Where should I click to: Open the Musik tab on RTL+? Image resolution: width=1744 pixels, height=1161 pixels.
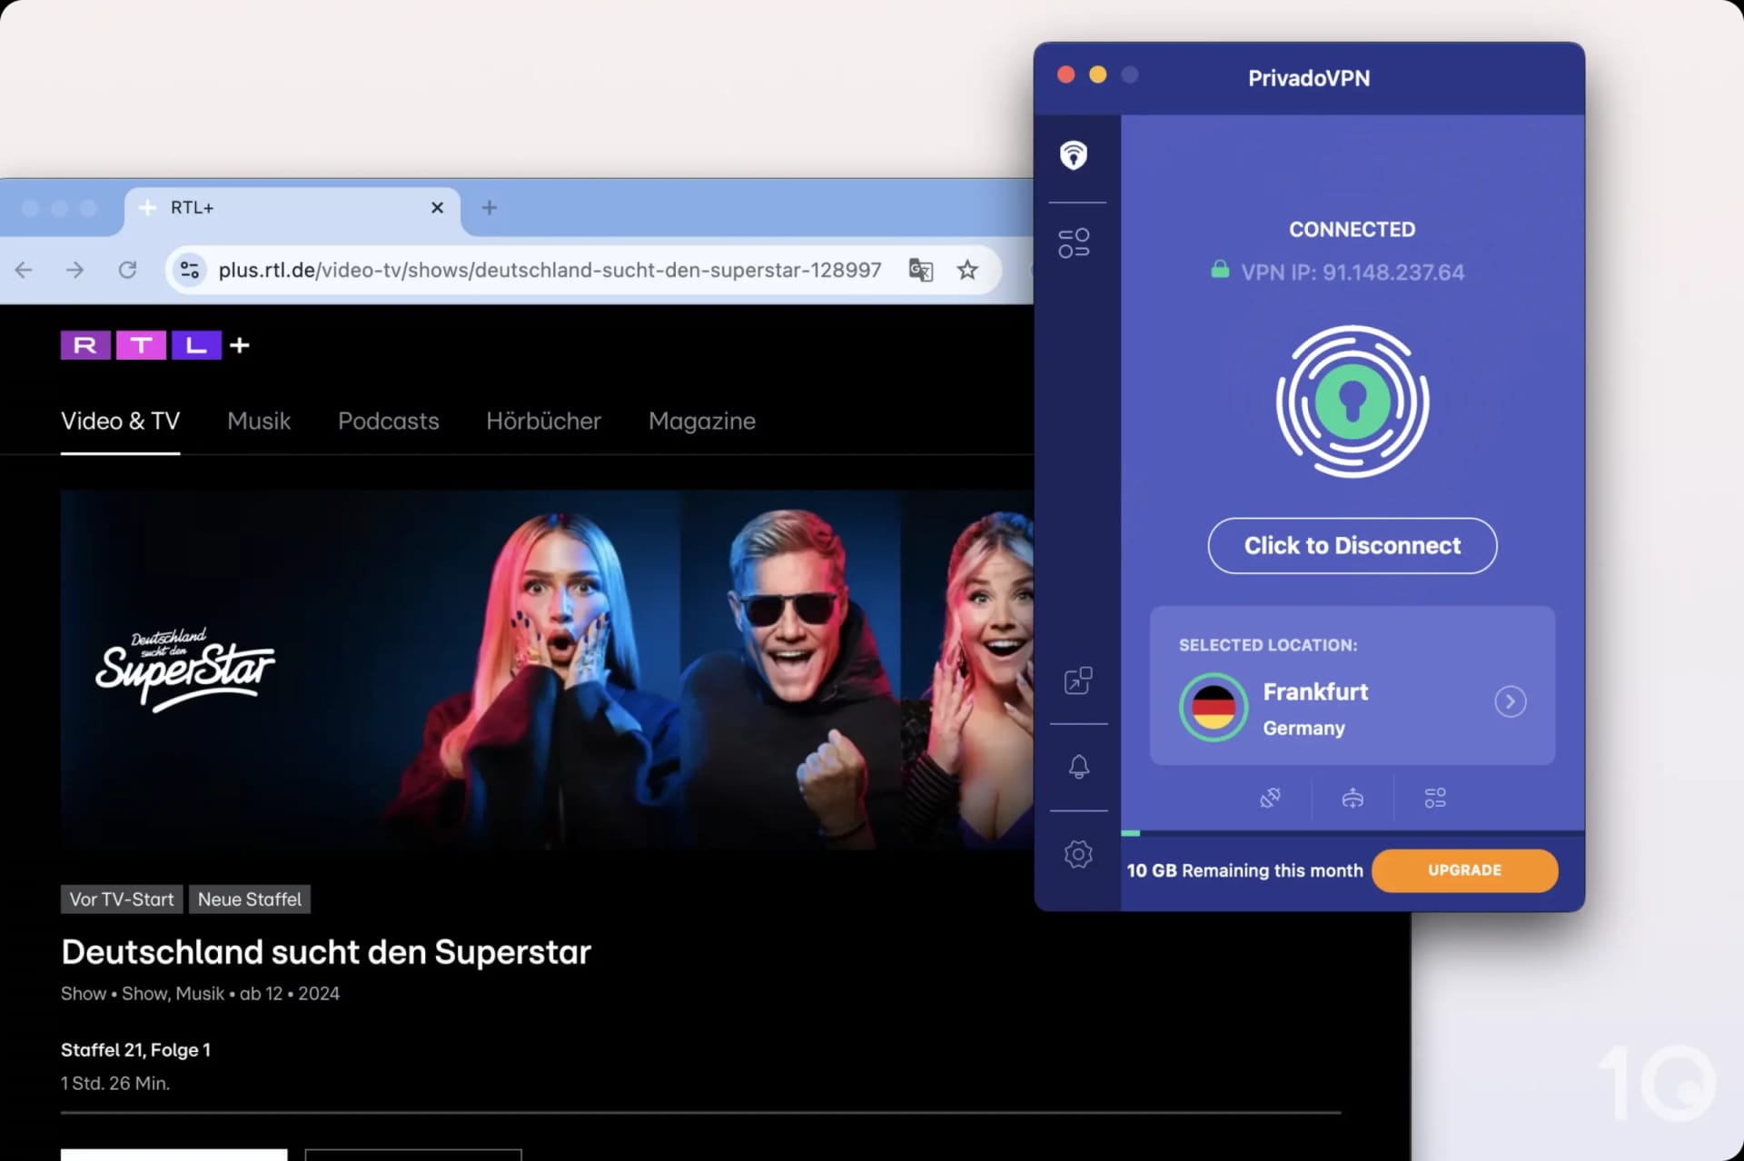pos(258,420)
